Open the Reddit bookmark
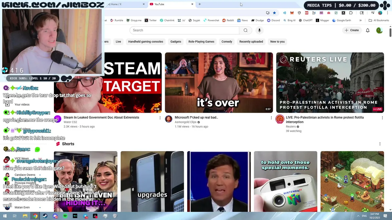The image size is (392, 220). 228,20
